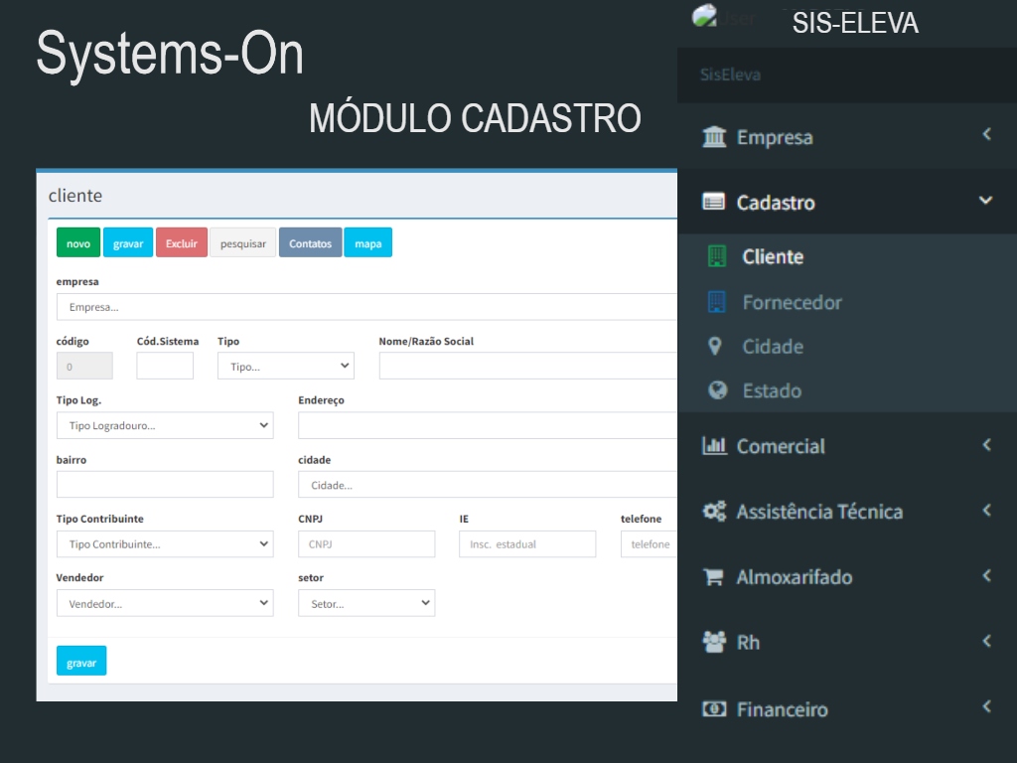Expand the Empresa menu chevron
Screen dimensions: 1017x763
pos(986,134)
